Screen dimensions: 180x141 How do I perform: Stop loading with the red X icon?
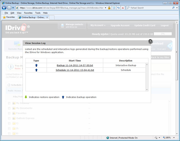tap(123, 8)
